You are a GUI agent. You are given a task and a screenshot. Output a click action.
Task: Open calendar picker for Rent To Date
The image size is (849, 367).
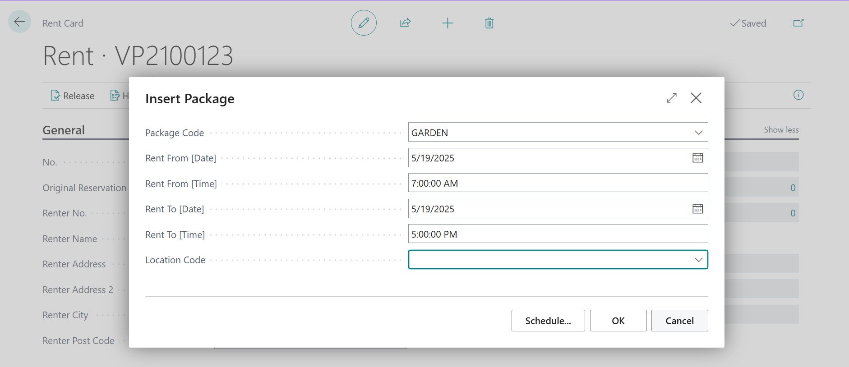pos(697,209)
